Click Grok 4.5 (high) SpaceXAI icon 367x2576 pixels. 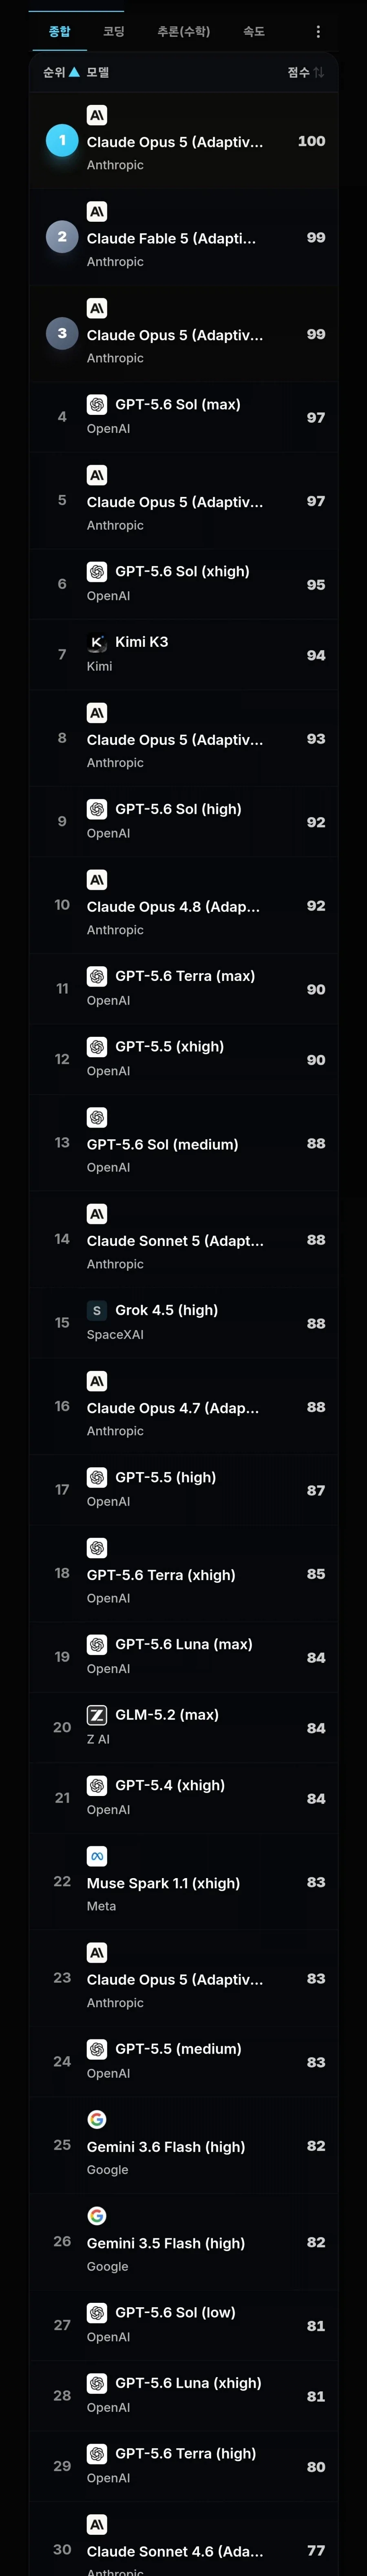pos(97,1310)
